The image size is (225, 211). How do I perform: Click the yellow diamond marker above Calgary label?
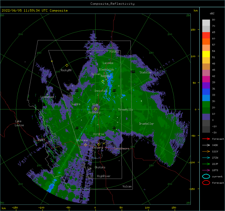pyautogui.click(x=99, y=145)
